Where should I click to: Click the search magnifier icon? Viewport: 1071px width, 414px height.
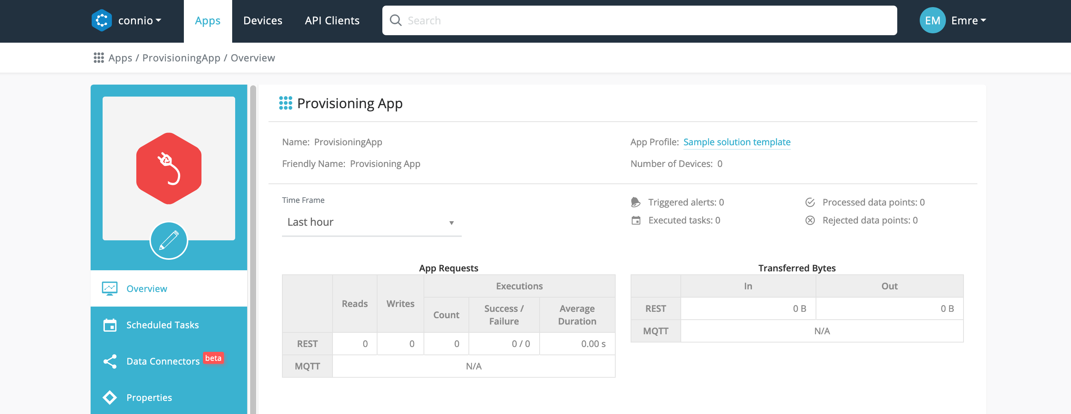point(395,20)
